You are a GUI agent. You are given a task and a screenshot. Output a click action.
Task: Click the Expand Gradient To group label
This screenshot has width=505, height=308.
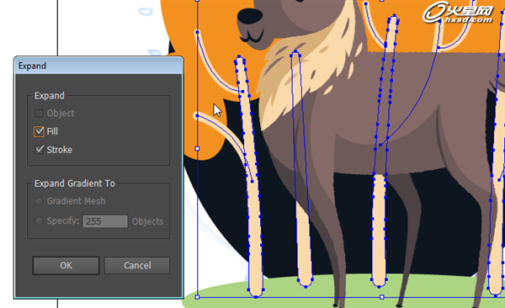tap(74, 183)
